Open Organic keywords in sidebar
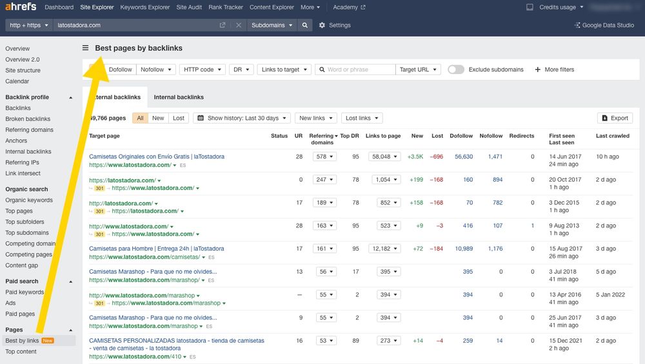 point(29,200)
